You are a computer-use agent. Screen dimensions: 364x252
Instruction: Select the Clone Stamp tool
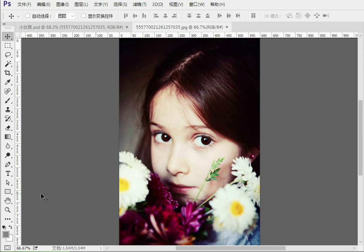coord(8,109)
